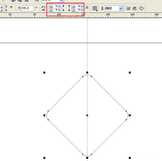Click the To Back of layer icon
Image resolution: width=162 pixels, height=161 pixels.
click(135, 8)
